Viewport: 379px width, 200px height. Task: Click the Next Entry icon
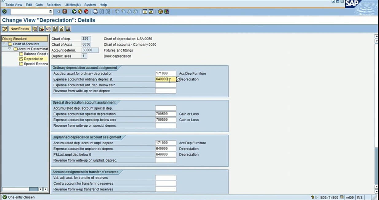coord(61,29)
